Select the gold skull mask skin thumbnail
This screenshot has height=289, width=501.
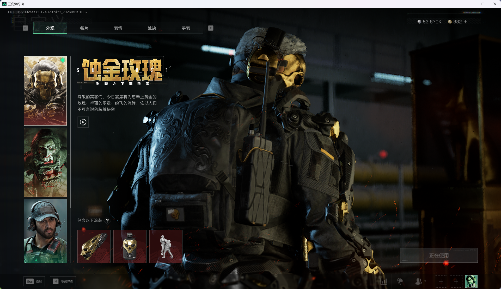coord(45,91)
